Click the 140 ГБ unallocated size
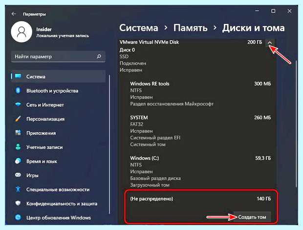Screen dimensions: 303x230 [264, 199]
